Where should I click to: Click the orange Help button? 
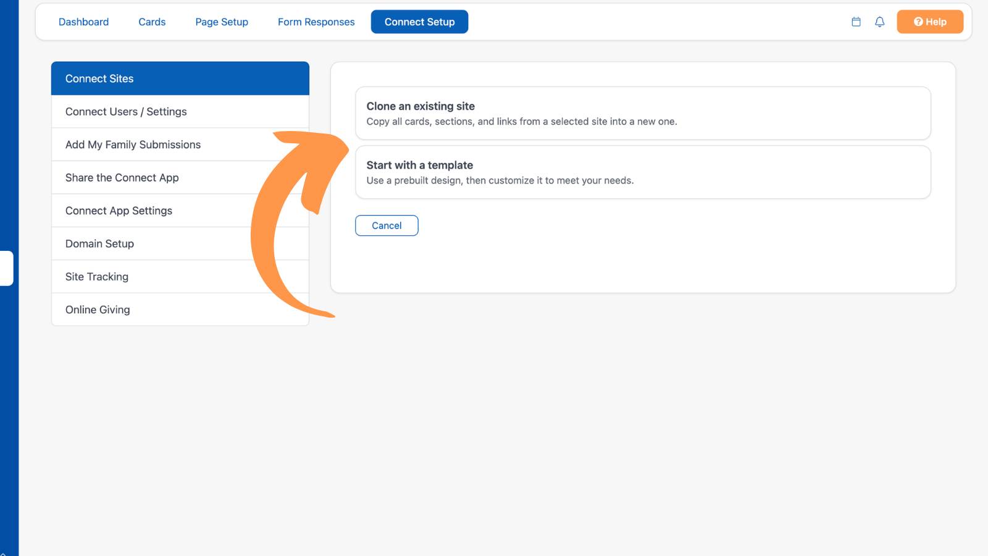pos(930,22)
